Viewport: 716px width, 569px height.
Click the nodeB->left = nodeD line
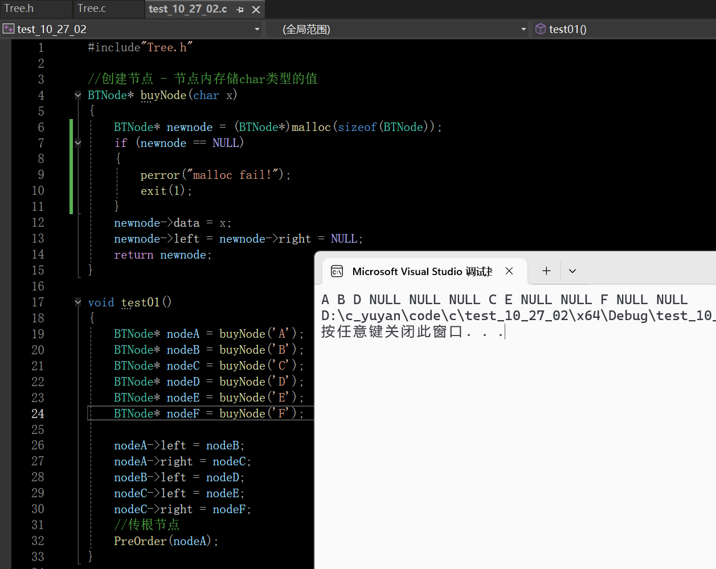coord(179,477)
